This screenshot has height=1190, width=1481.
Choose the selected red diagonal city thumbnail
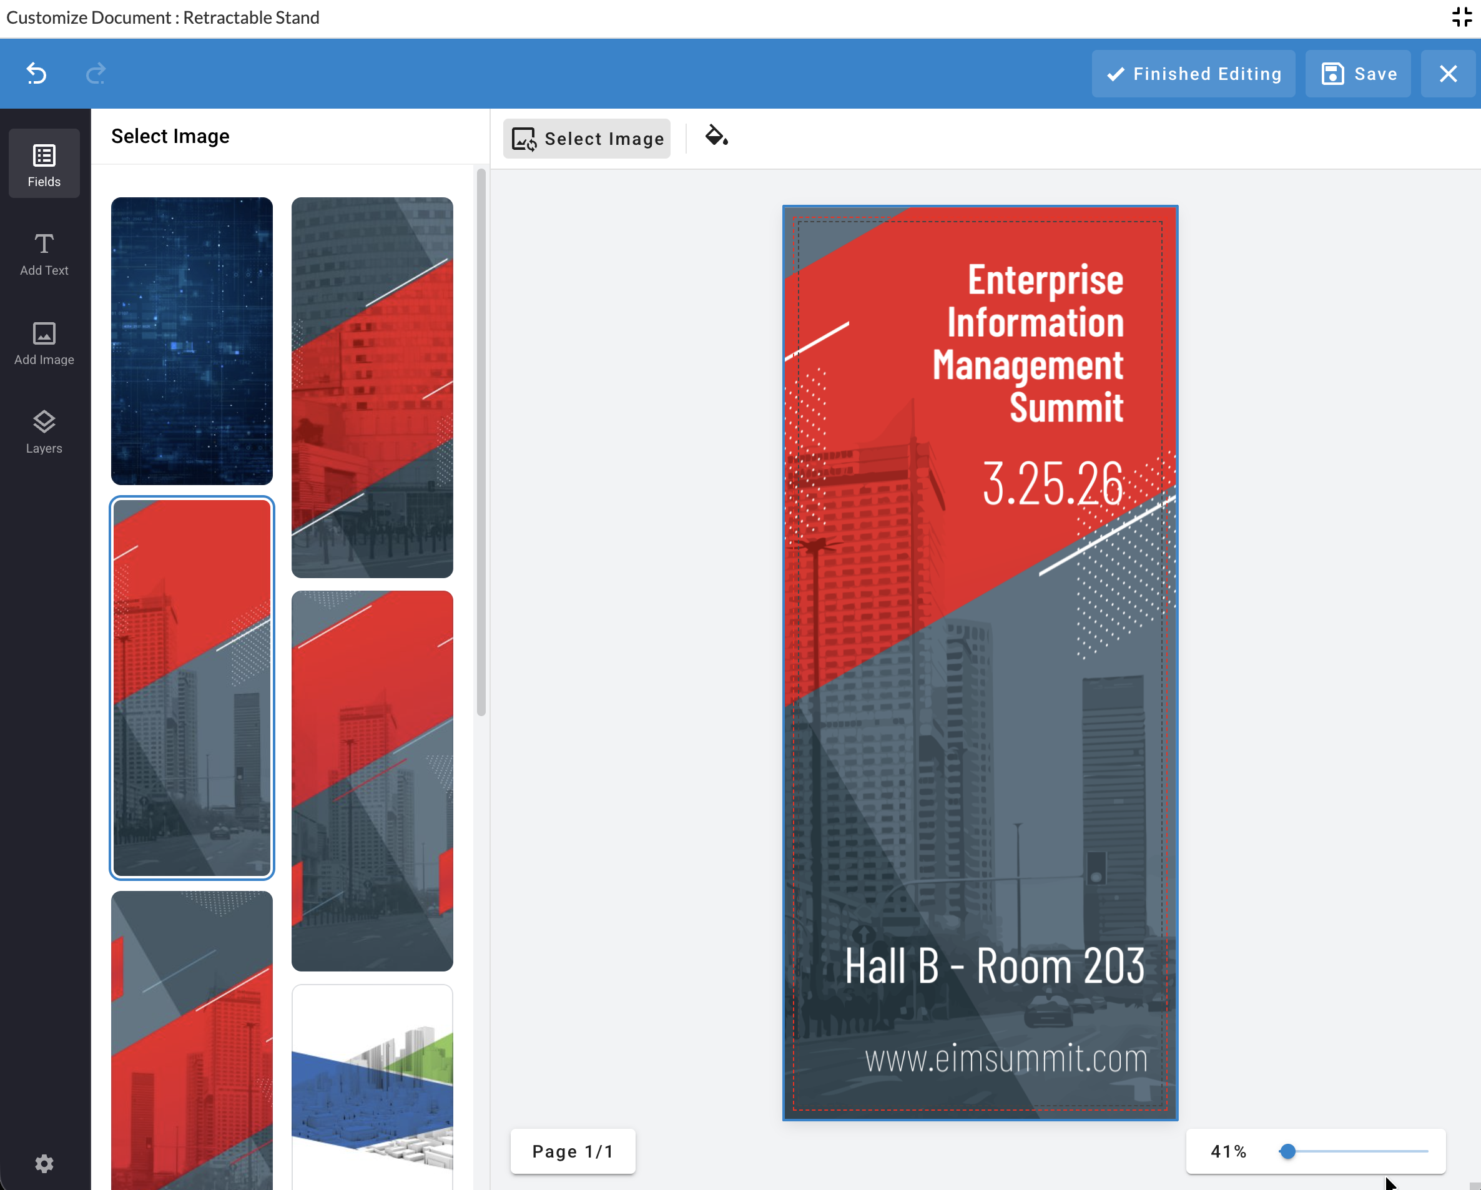tap(192, 688)
